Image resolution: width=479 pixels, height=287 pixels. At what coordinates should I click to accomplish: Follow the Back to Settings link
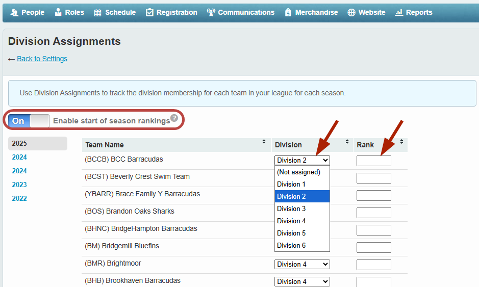[42, 59]
